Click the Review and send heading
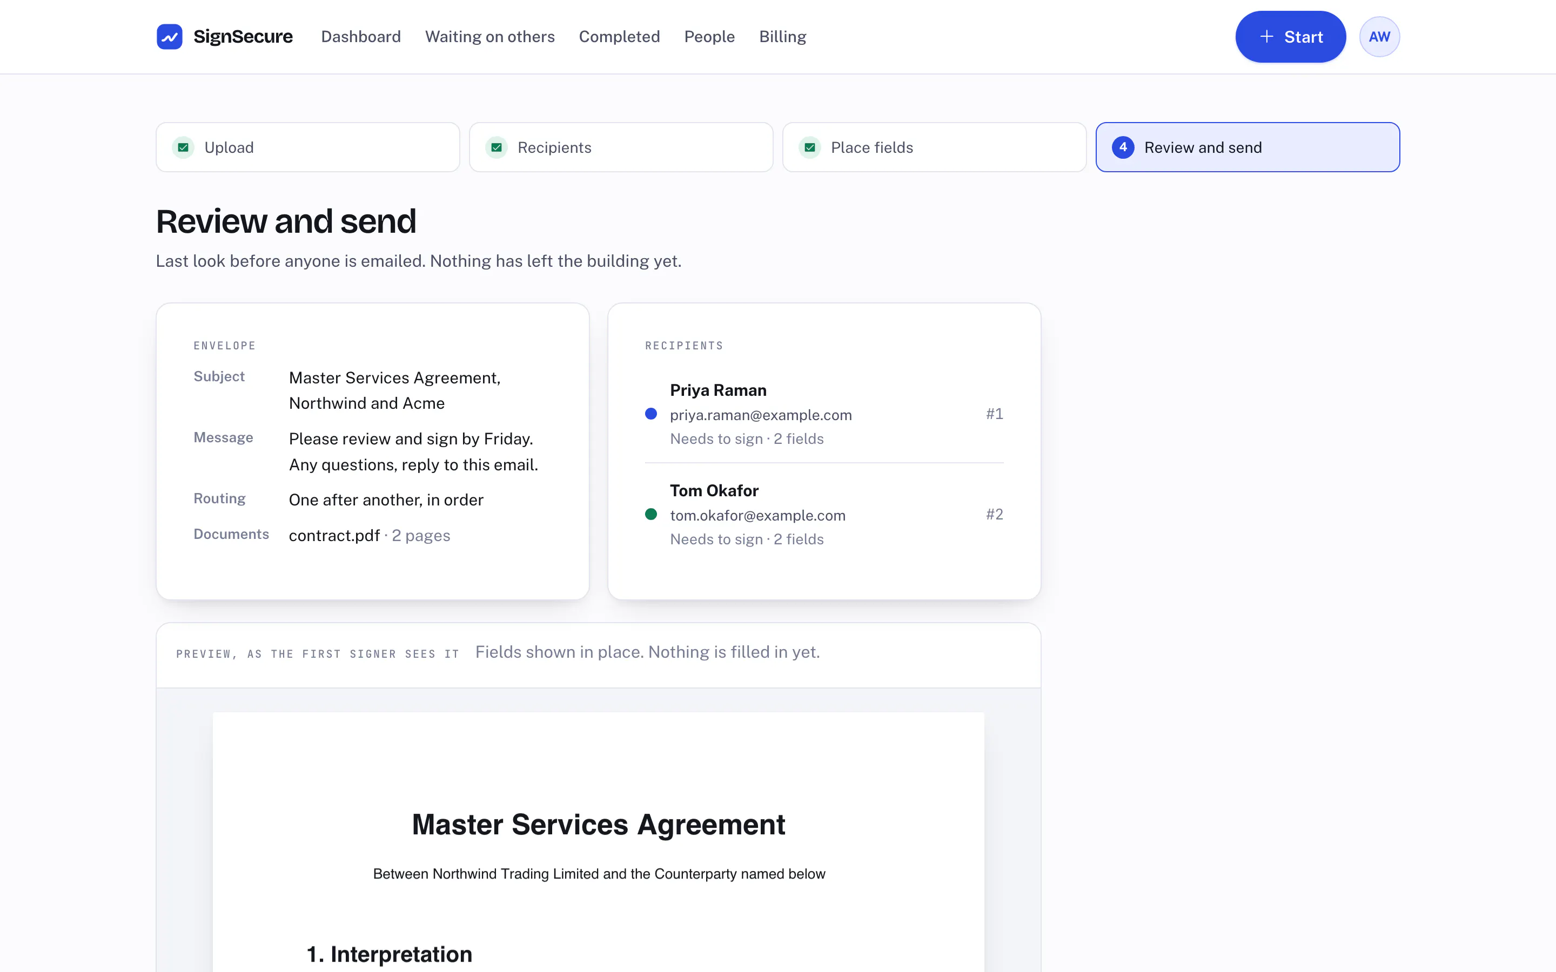This screenshot has height=972, width=1556. (286, 221)
